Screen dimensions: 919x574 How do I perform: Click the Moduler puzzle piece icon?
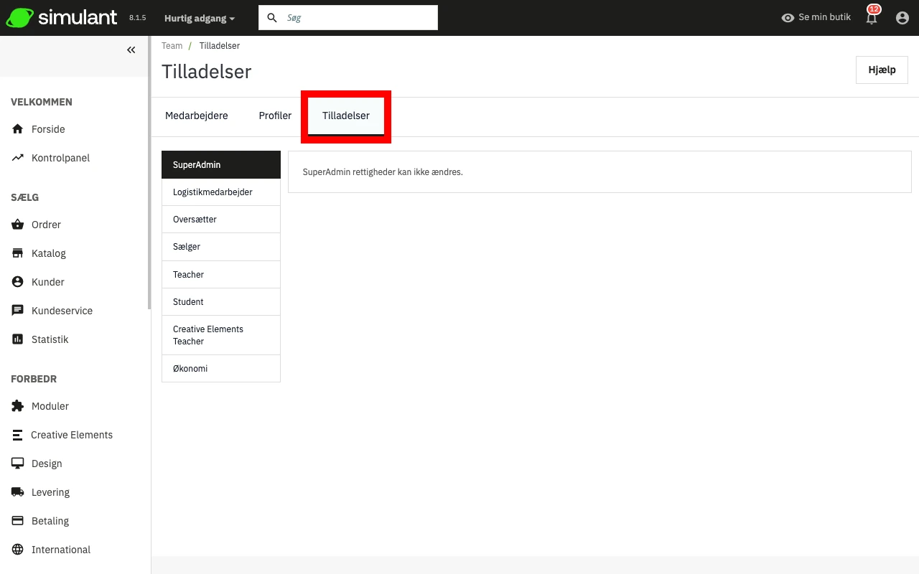(18, 406)
